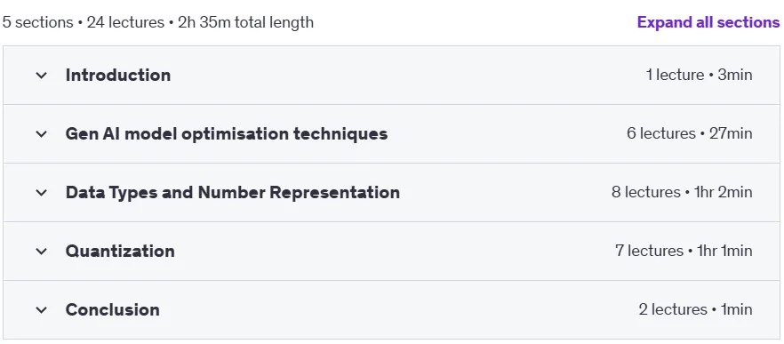
Task: Select the Introduction section title
Action: pyautogui.click(x=118, y=75)
